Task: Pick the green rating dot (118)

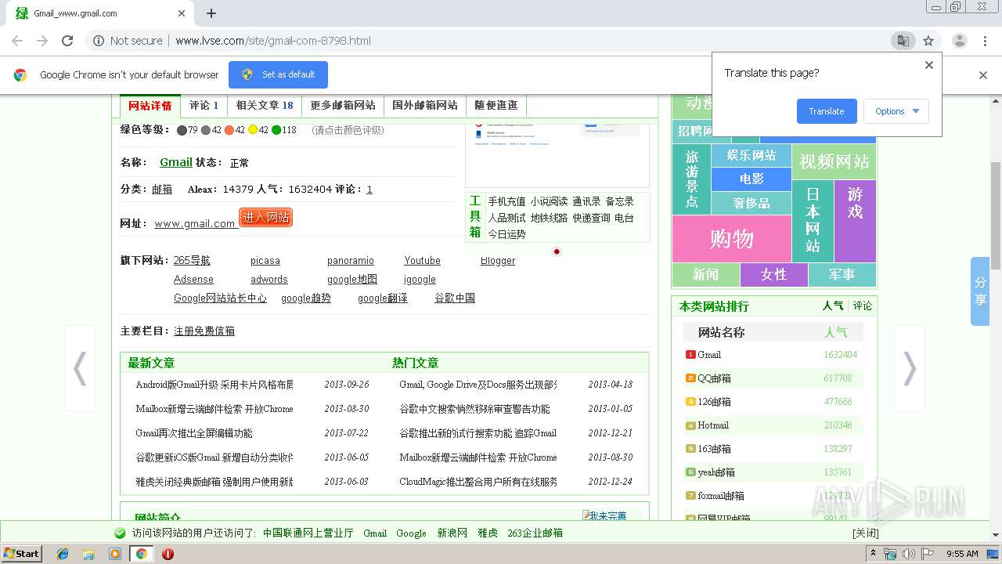Action: [x=276, y=130]
